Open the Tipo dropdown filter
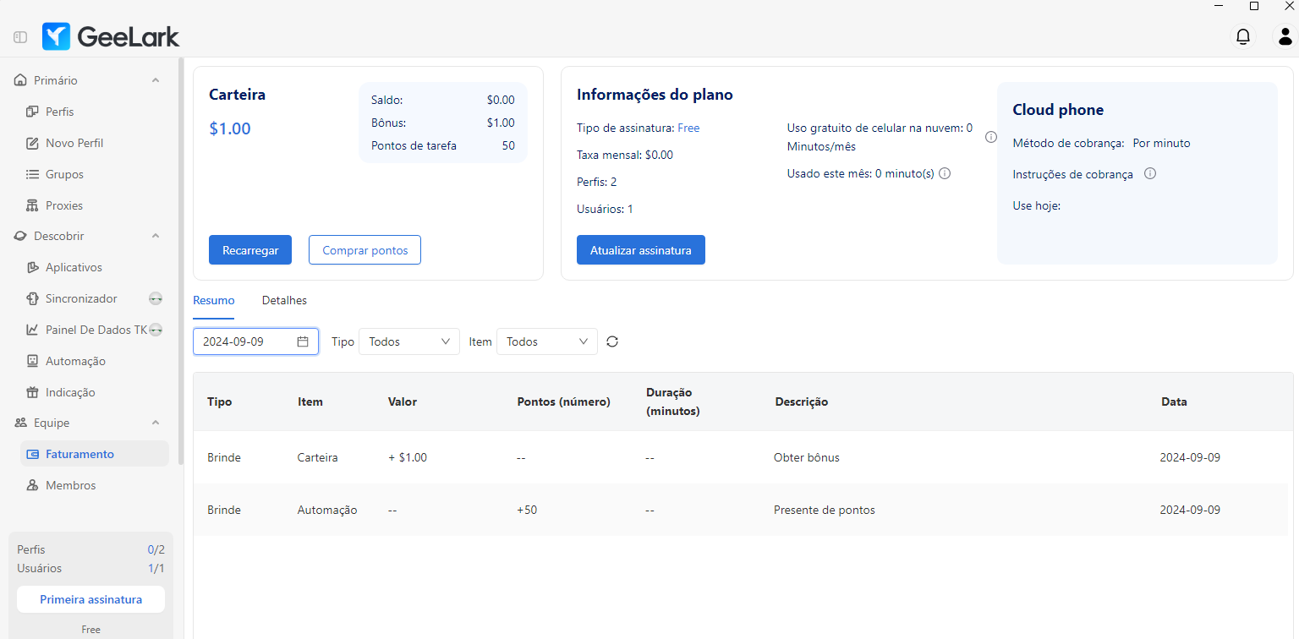This screenshot has height=639, width=1299. (409, 341)
